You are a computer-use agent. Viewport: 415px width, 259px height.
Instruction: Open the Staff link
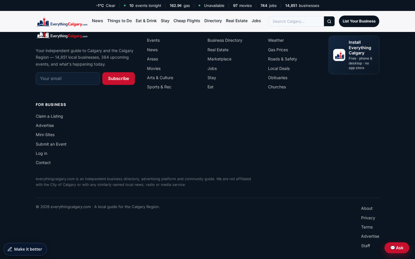(365, 246)
